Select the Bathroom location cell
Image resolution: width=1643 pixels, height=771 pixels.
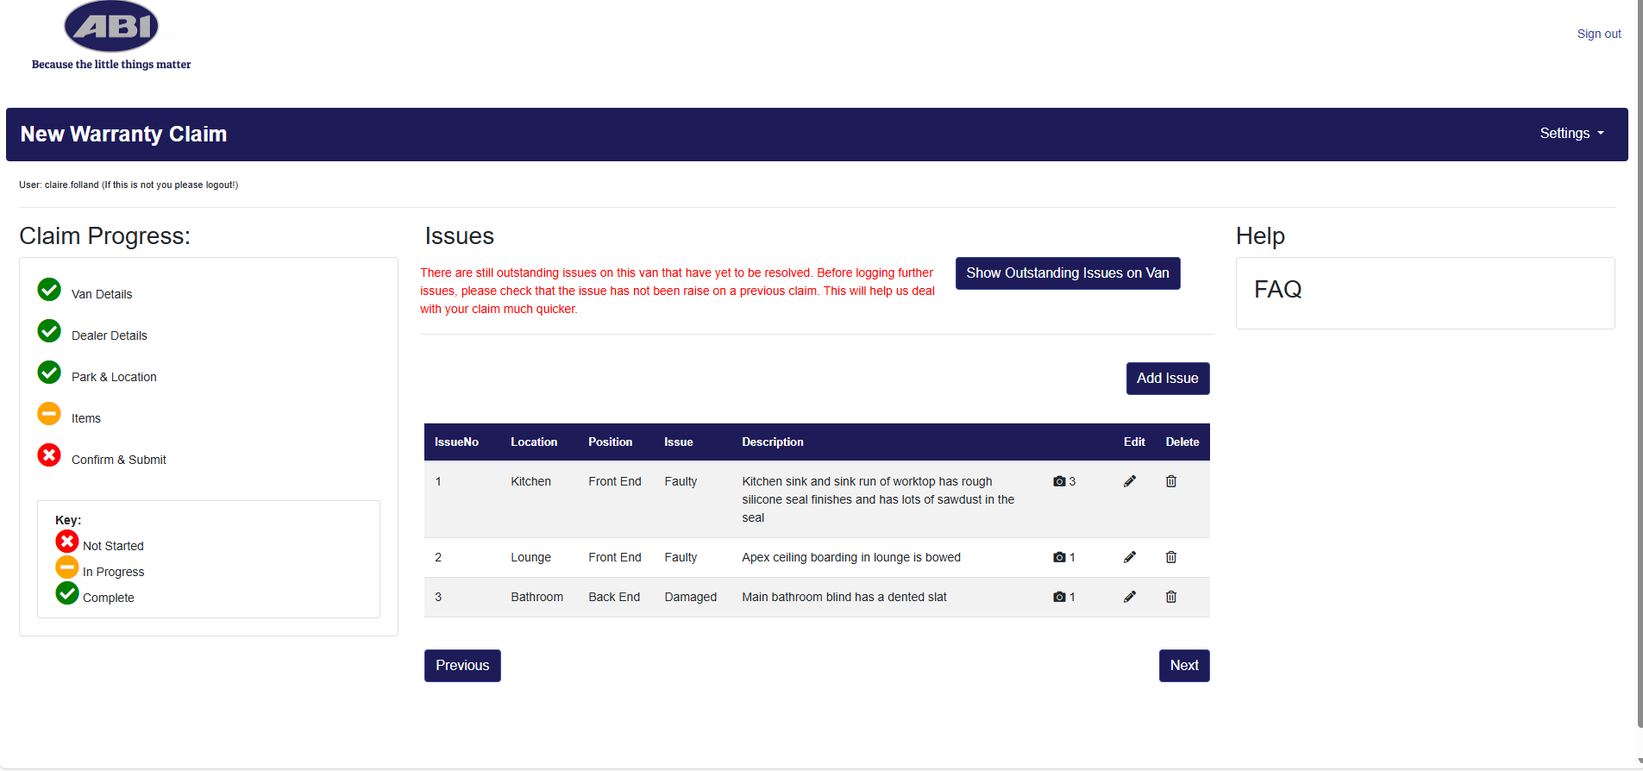pyautogui.click(x=536, y=597)
